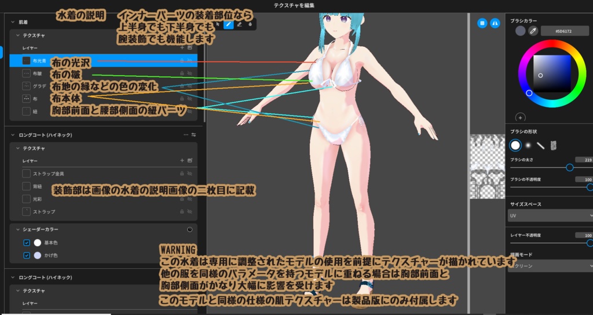This screenshot has width=593, height=315.
Task: Lock the ストラップ layer
Action: [x=182, y=212]
